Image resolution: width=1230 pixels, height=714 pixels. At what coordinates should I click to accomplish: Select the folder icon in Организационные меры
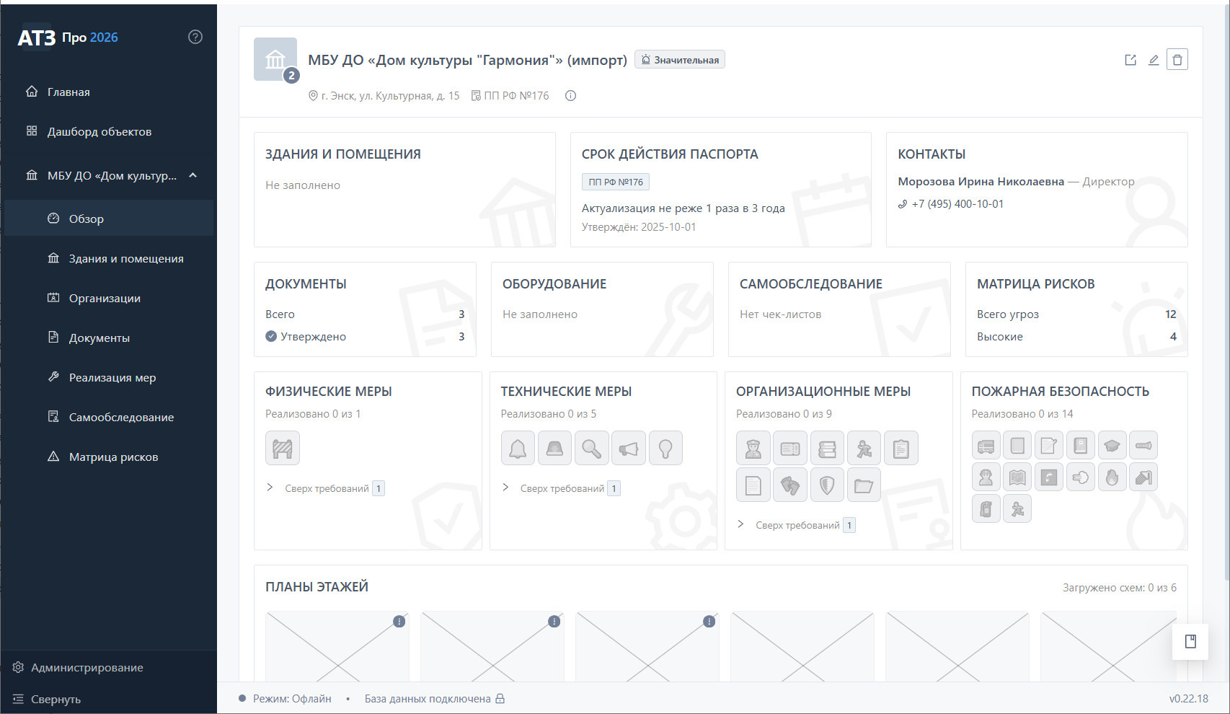864,485
